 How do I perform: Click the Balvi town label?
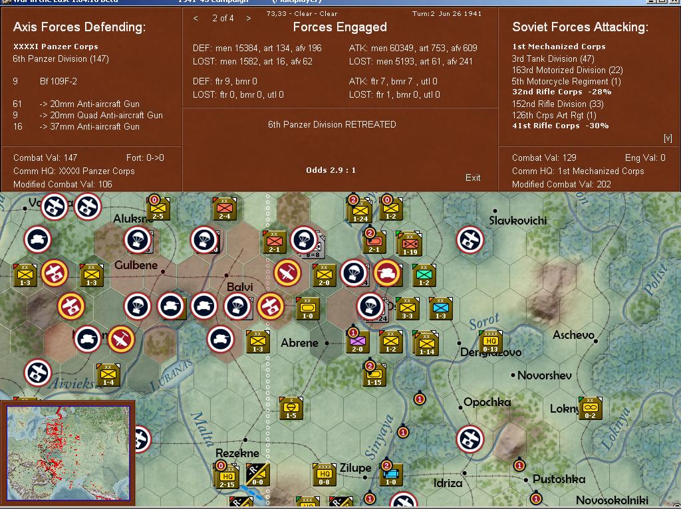click(239, 287)
